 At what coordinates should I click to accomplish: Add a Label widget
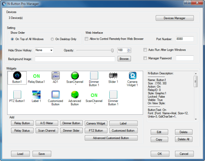[123, 123]
